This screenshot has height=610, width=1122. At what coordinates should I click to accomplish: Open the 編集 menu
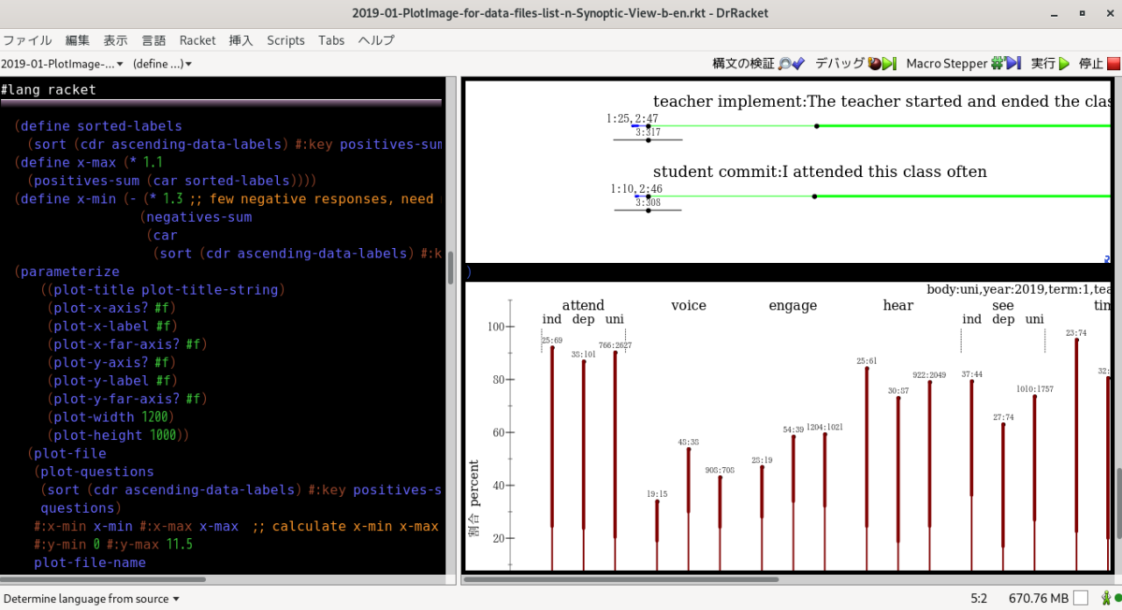point(77,40)
